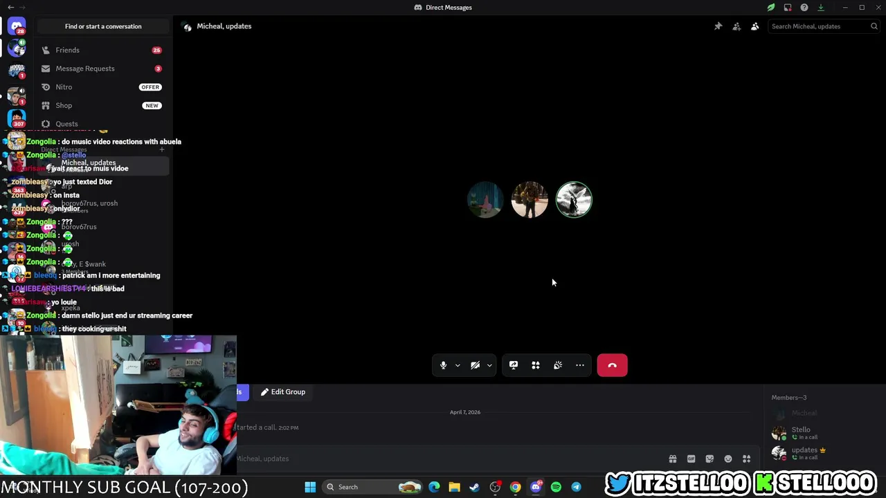
Task: Open Steam from taskbar
Action: [474, 487]
